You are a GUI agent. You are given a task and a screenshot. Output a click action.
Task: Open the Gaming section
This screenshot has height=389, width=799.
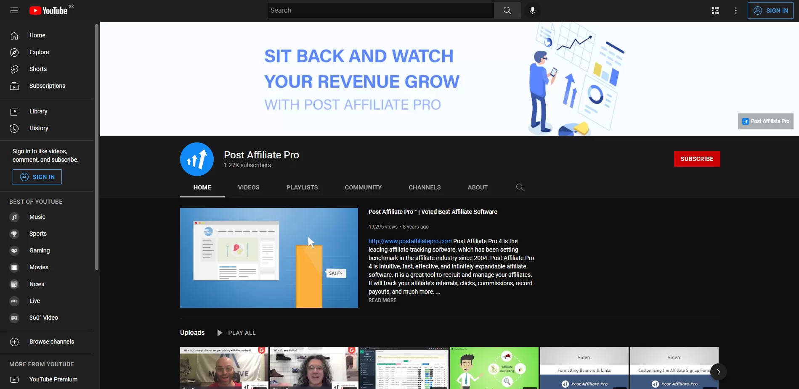[x=39, y=250]
